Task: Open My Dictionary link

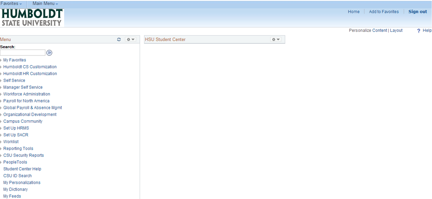Action: point(15,189)
